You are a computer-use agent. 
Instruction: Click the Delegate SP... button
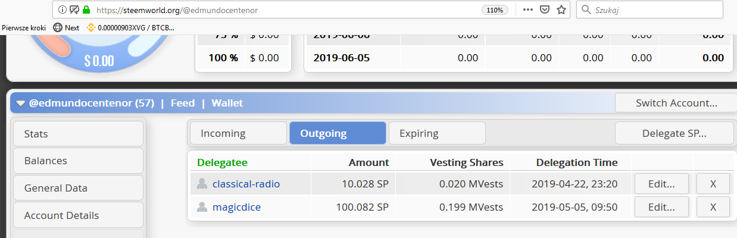(x=674, y=133)
